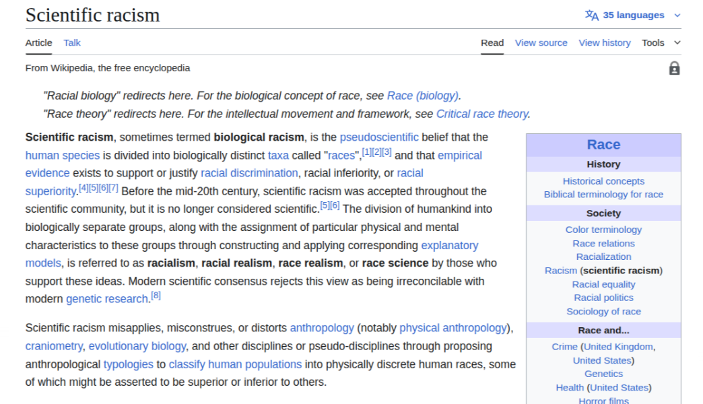The image size is (703, 404).
Task: Click the pseudoscientific link
Action: point(378,137)
